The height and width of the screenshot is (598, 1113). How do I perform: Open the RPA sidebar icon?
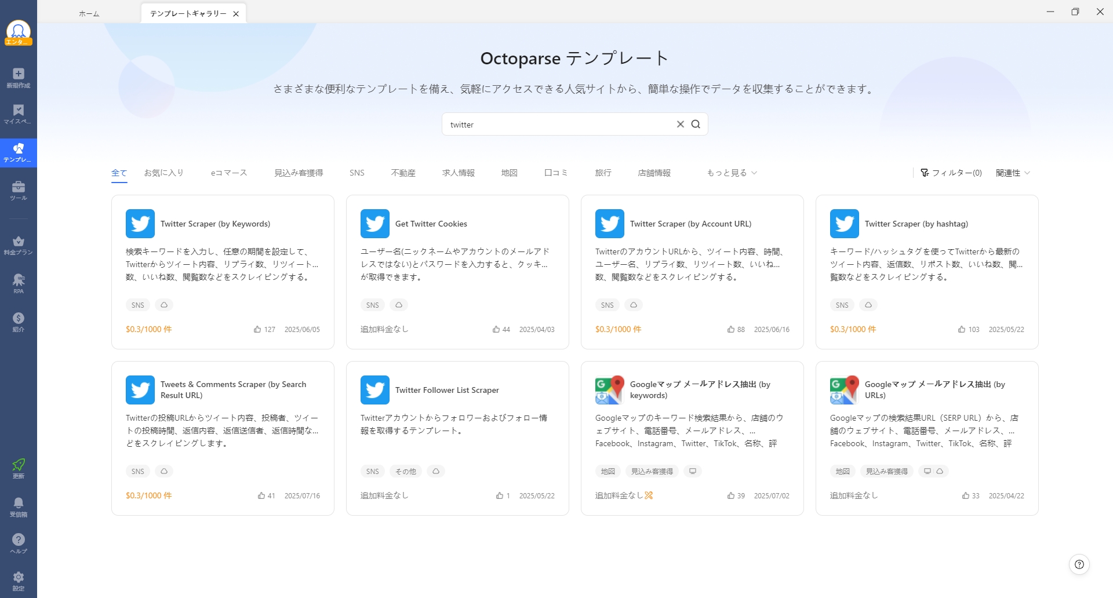(19, 283)
